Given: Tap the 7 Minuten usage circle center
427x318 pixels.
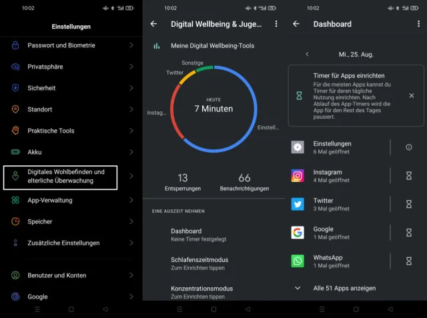Looking at the screenshot, I should pos(213,109).
